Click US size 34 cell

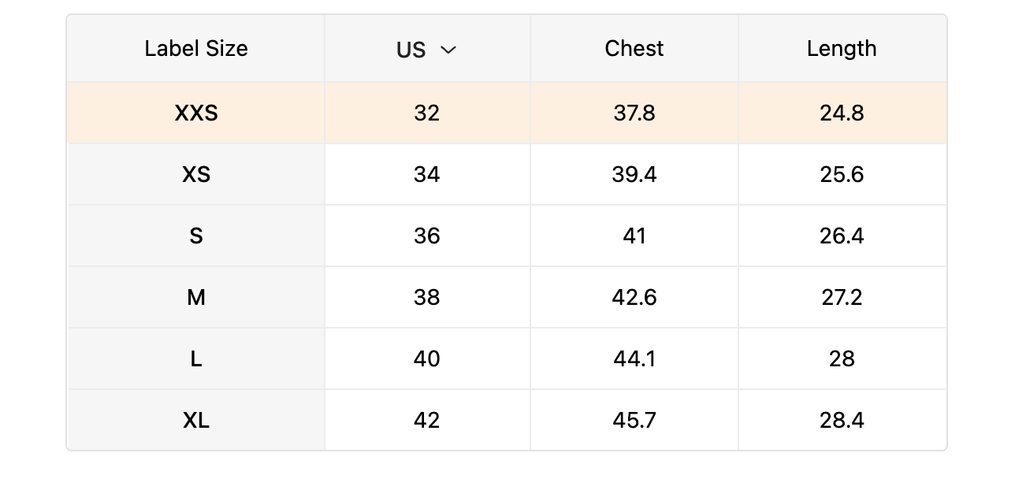(427, 175)
